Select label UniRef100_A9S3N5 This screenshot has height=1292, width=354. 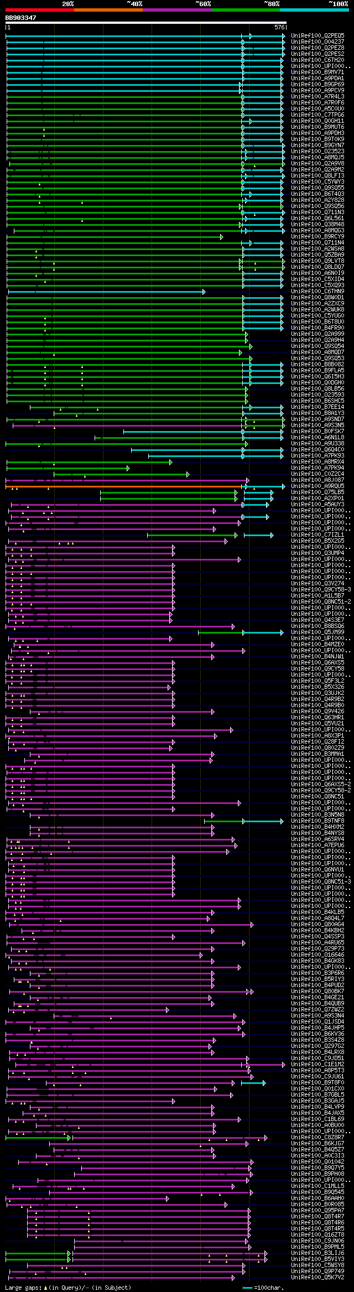click(317, 425)
